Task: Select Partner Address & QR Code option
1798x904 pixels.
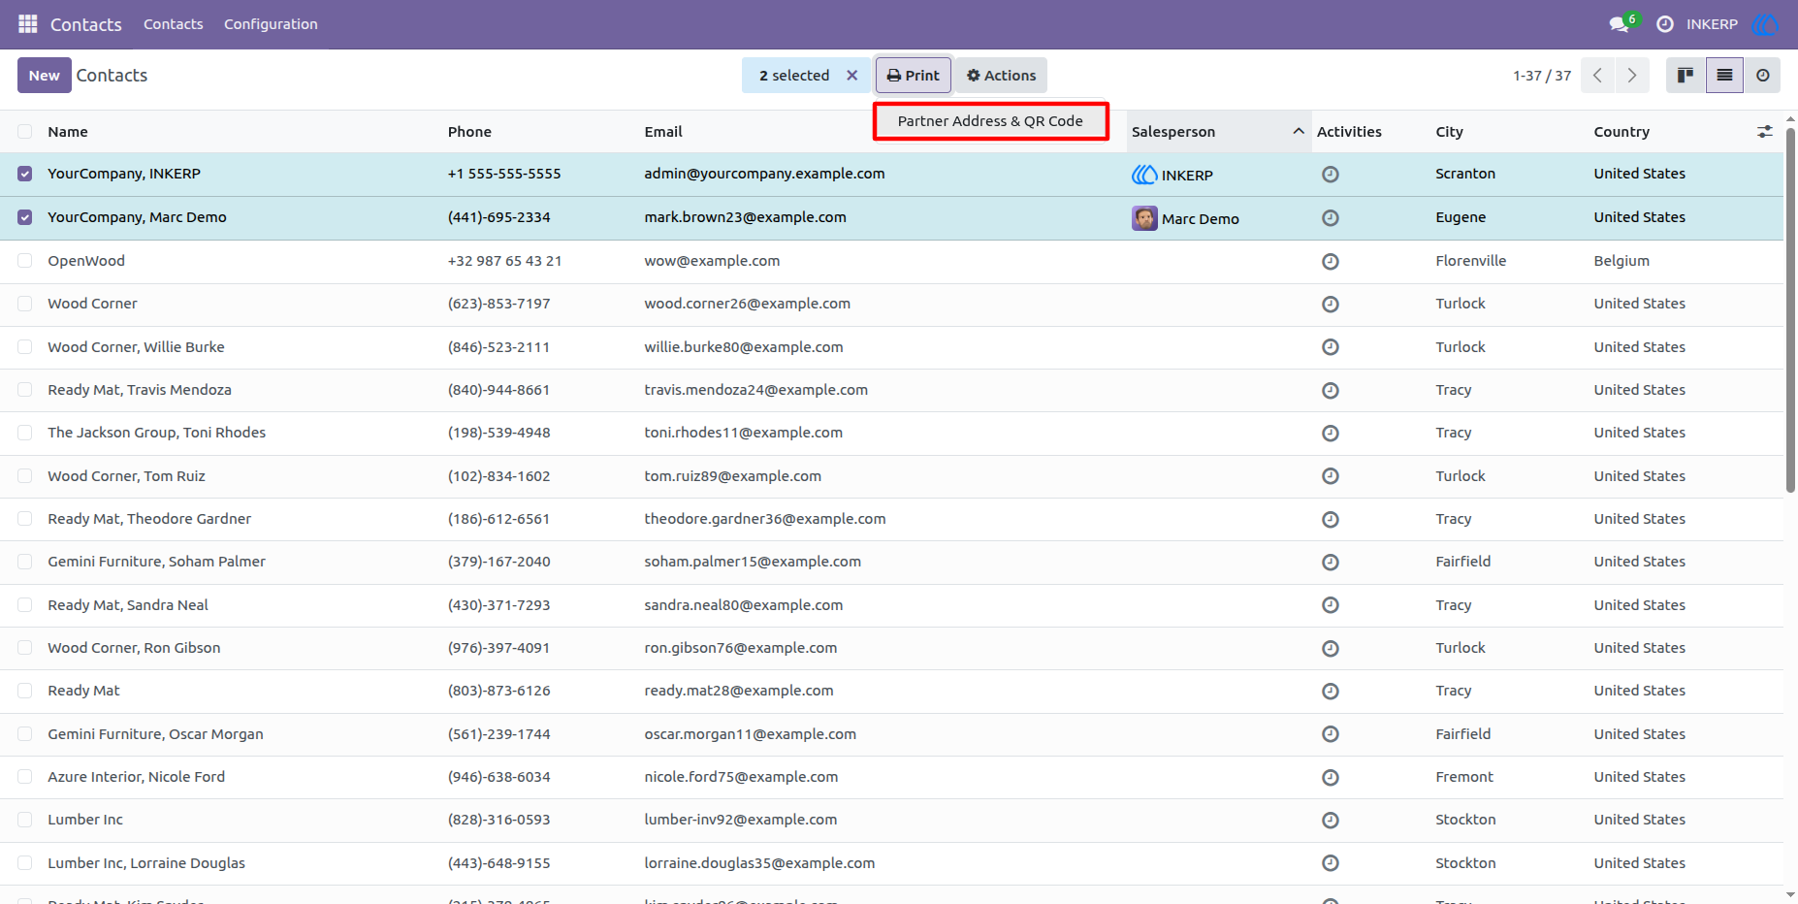Action: click(990, 121)
